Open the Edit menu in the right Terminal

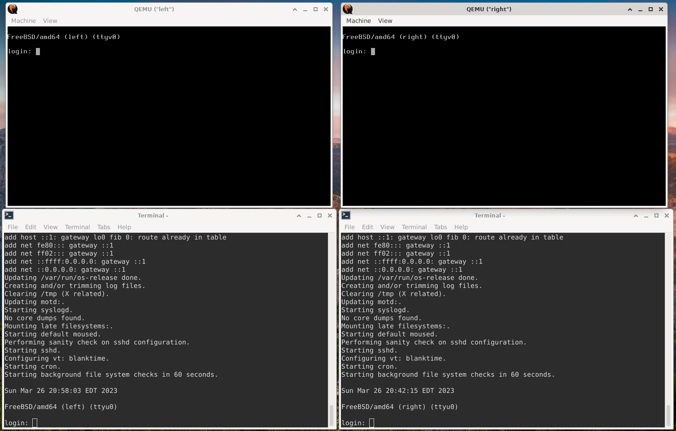367,227
